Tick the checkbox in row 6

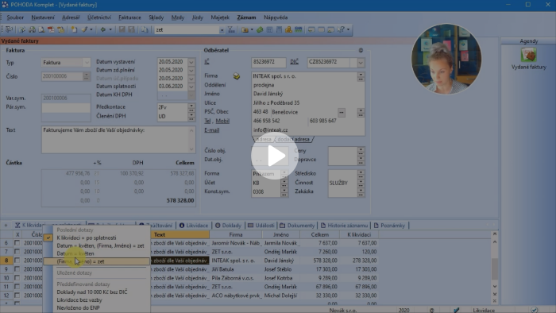pyautogui.click(x=17, y=243)
